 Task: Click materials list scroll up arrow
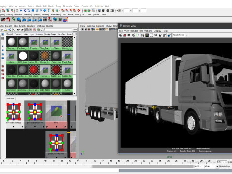(74, 37)
